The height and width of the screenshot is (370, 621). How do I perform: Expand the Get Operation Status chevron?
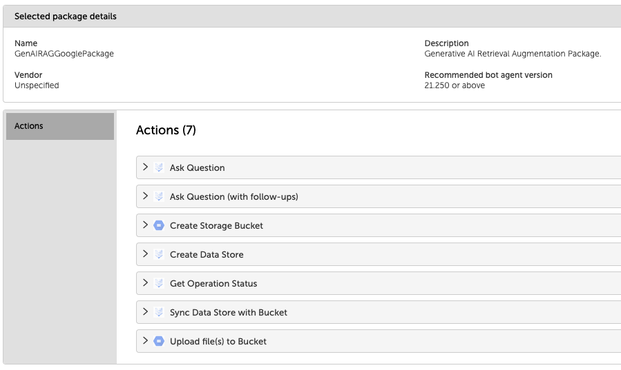(x=145, y=283)
